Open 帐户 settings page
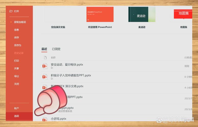Viewport: 198px width, 127px height. point(16,108)
